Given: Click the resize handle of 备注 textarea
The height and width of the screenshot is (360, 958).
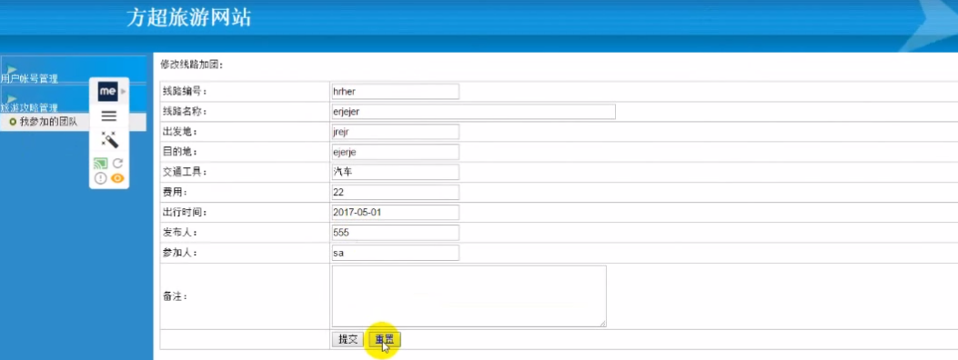Looking at the screenshot, I should click(602, 324).
